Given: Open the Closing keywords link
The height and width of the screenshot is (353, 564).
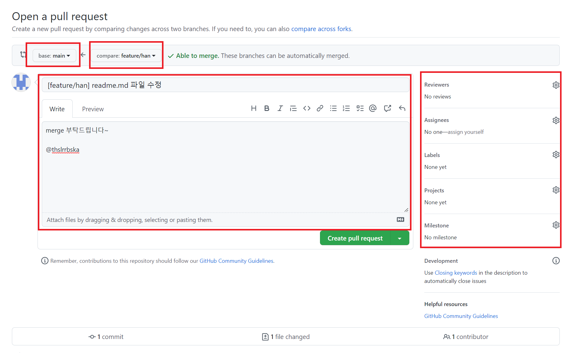Looking at the screenshot, I should pyautogui.click(x=456, y=273).
